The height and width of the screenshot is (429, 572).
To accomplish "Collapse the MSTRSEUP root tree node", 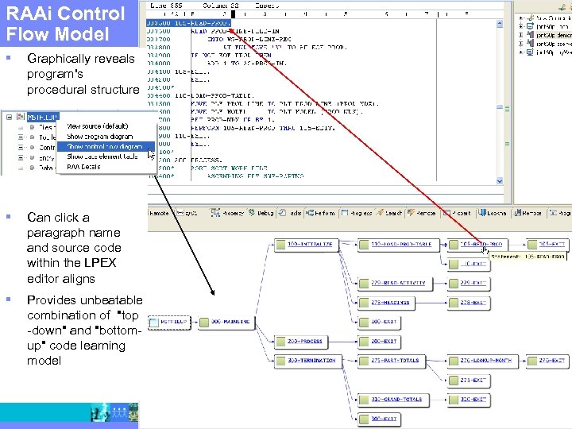I will pos(9,117).
